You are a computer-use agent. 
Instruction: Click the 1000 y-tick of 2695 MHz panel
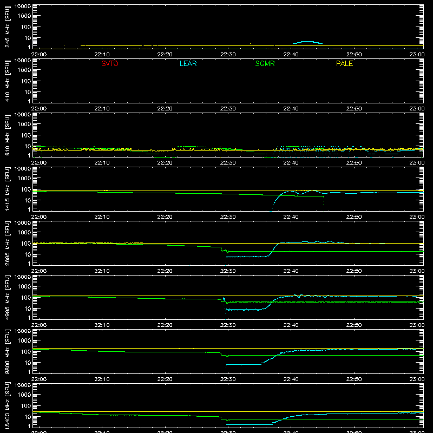(24, 233)
